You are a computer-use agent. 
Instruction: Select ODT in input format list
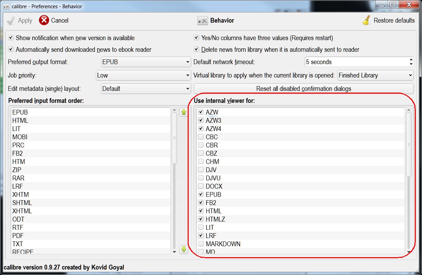(x=91, y=219)
